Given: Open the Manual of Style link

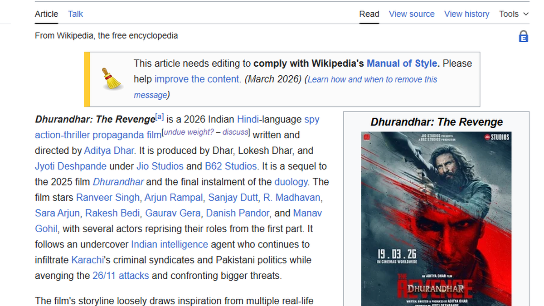Looking at the screenshot, I should pyautogui.click(x=402, y=63).
